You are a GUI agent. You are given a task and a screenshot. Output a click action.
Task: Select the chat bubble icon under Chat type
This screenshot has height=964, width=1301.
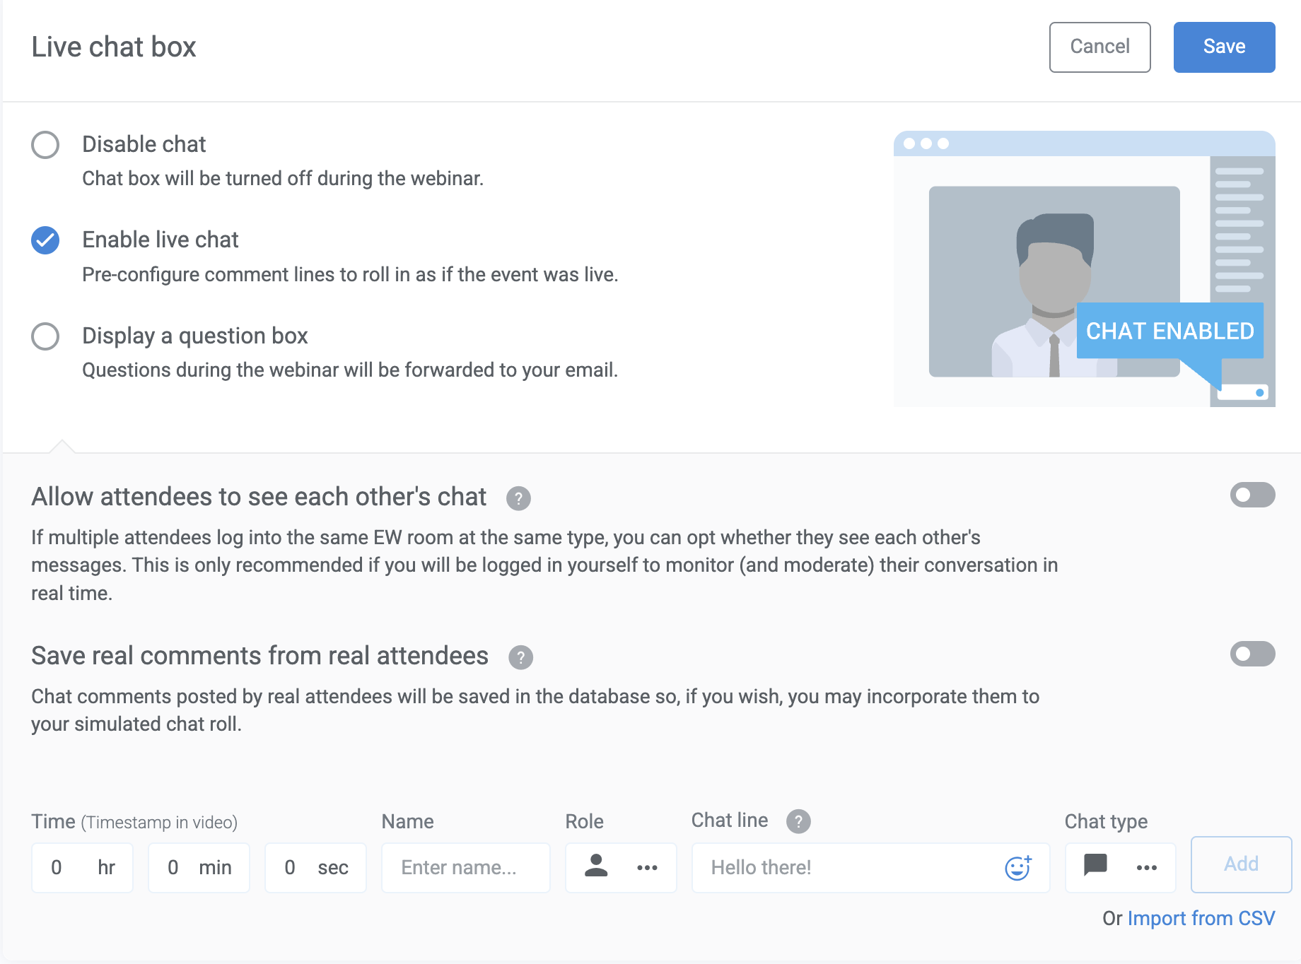1094,867
